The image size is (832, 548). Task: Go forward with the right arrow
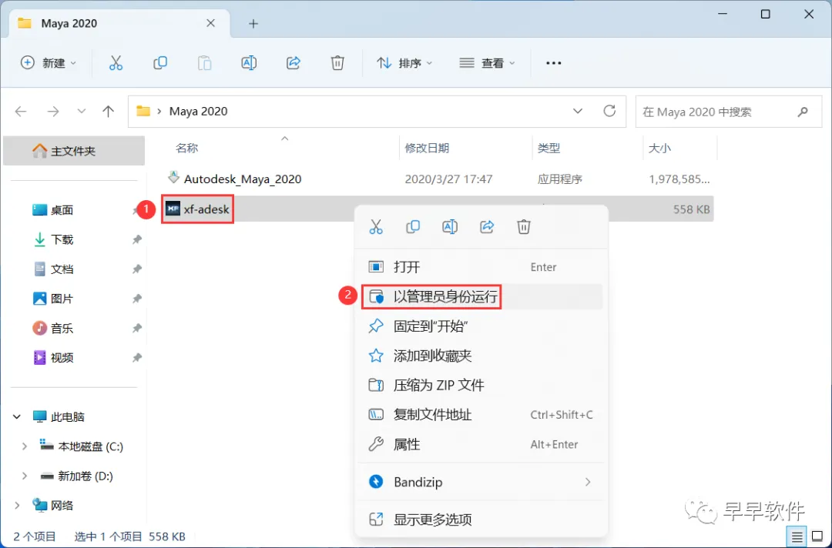(53, 112)
